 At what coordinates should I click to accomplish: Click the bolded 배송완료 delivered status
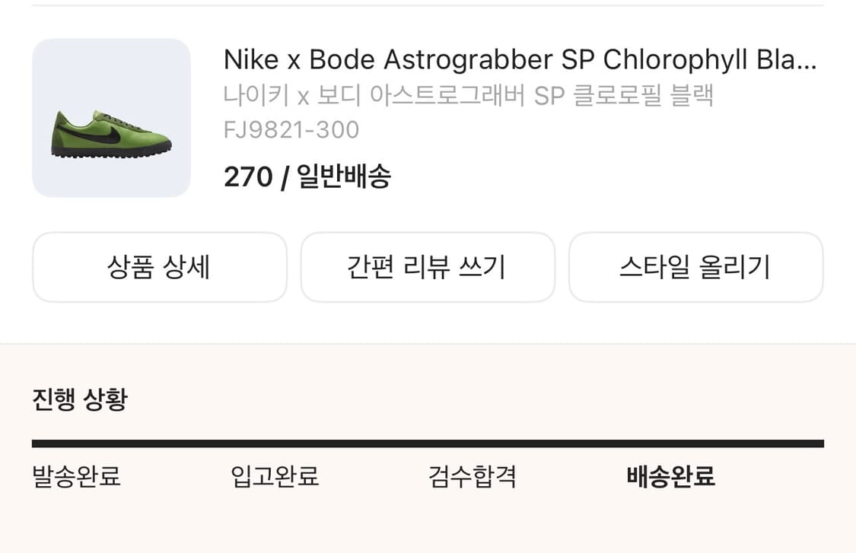coord(672,476)
